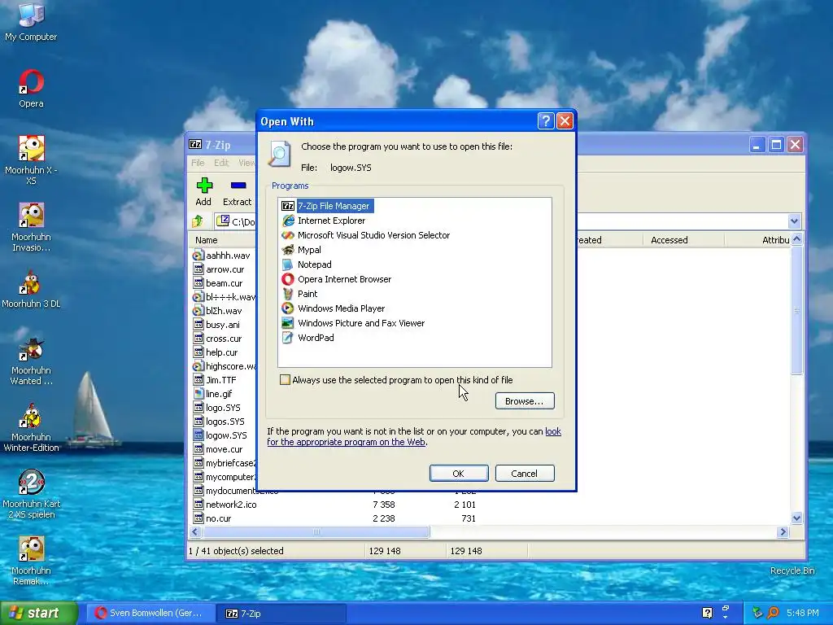The width and height of the screenshot is (833, 625).
Task: Select help.cur in the file list
Action: [x=216, y=352]
